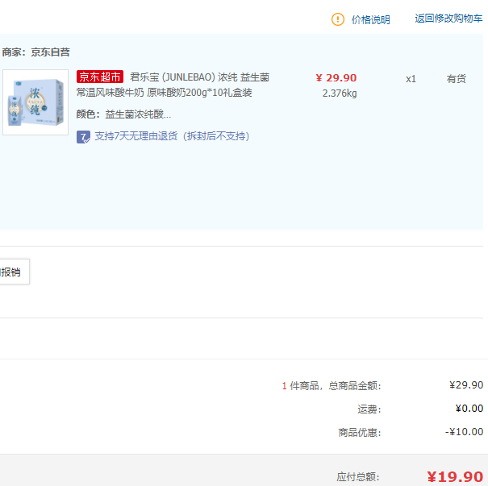Click the ¥19.90 total payable amount
The image size is (488, 486).
[455, 476]
